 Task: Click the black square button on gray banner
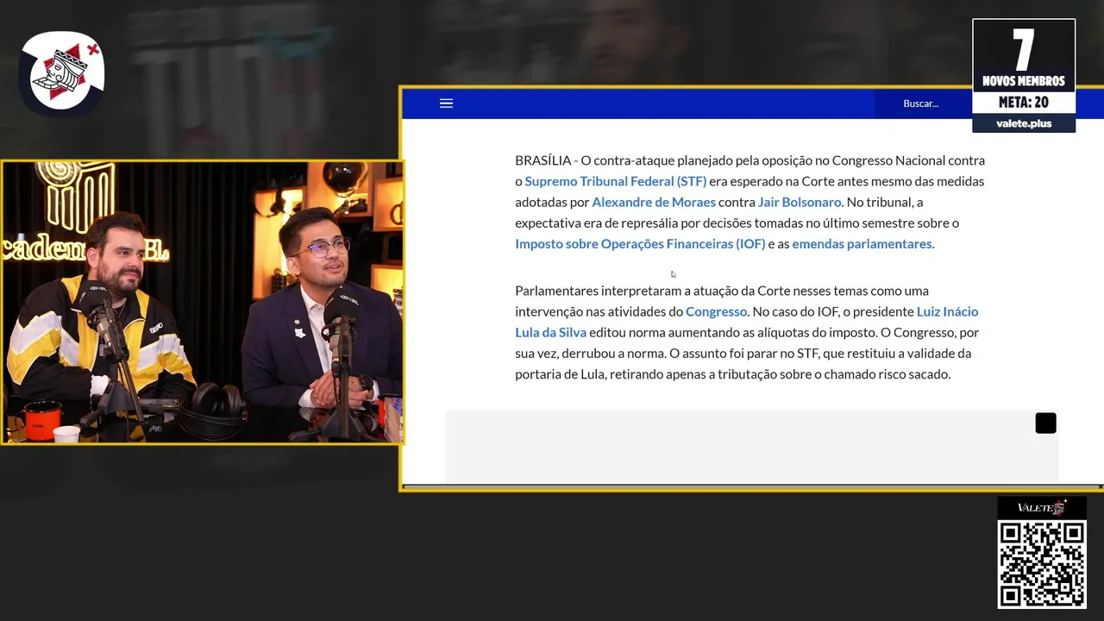(1045, 423)
